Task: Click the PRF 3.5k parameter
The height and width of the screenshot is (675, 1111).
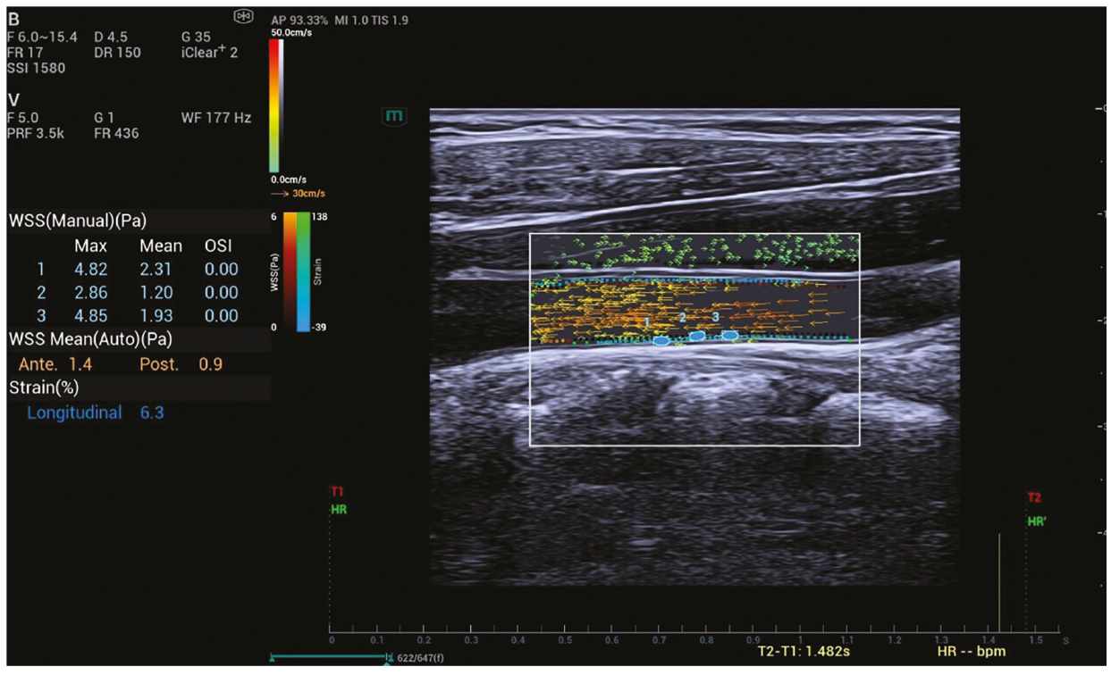Action: tap(35, 134)
